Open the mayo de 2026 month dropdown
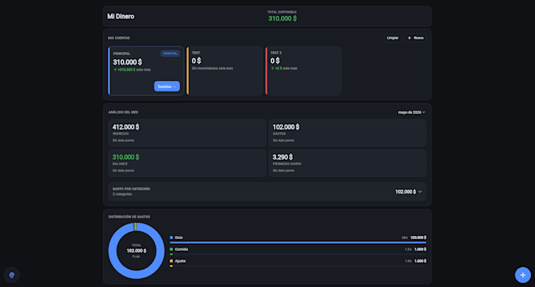 tap(411, 112)
